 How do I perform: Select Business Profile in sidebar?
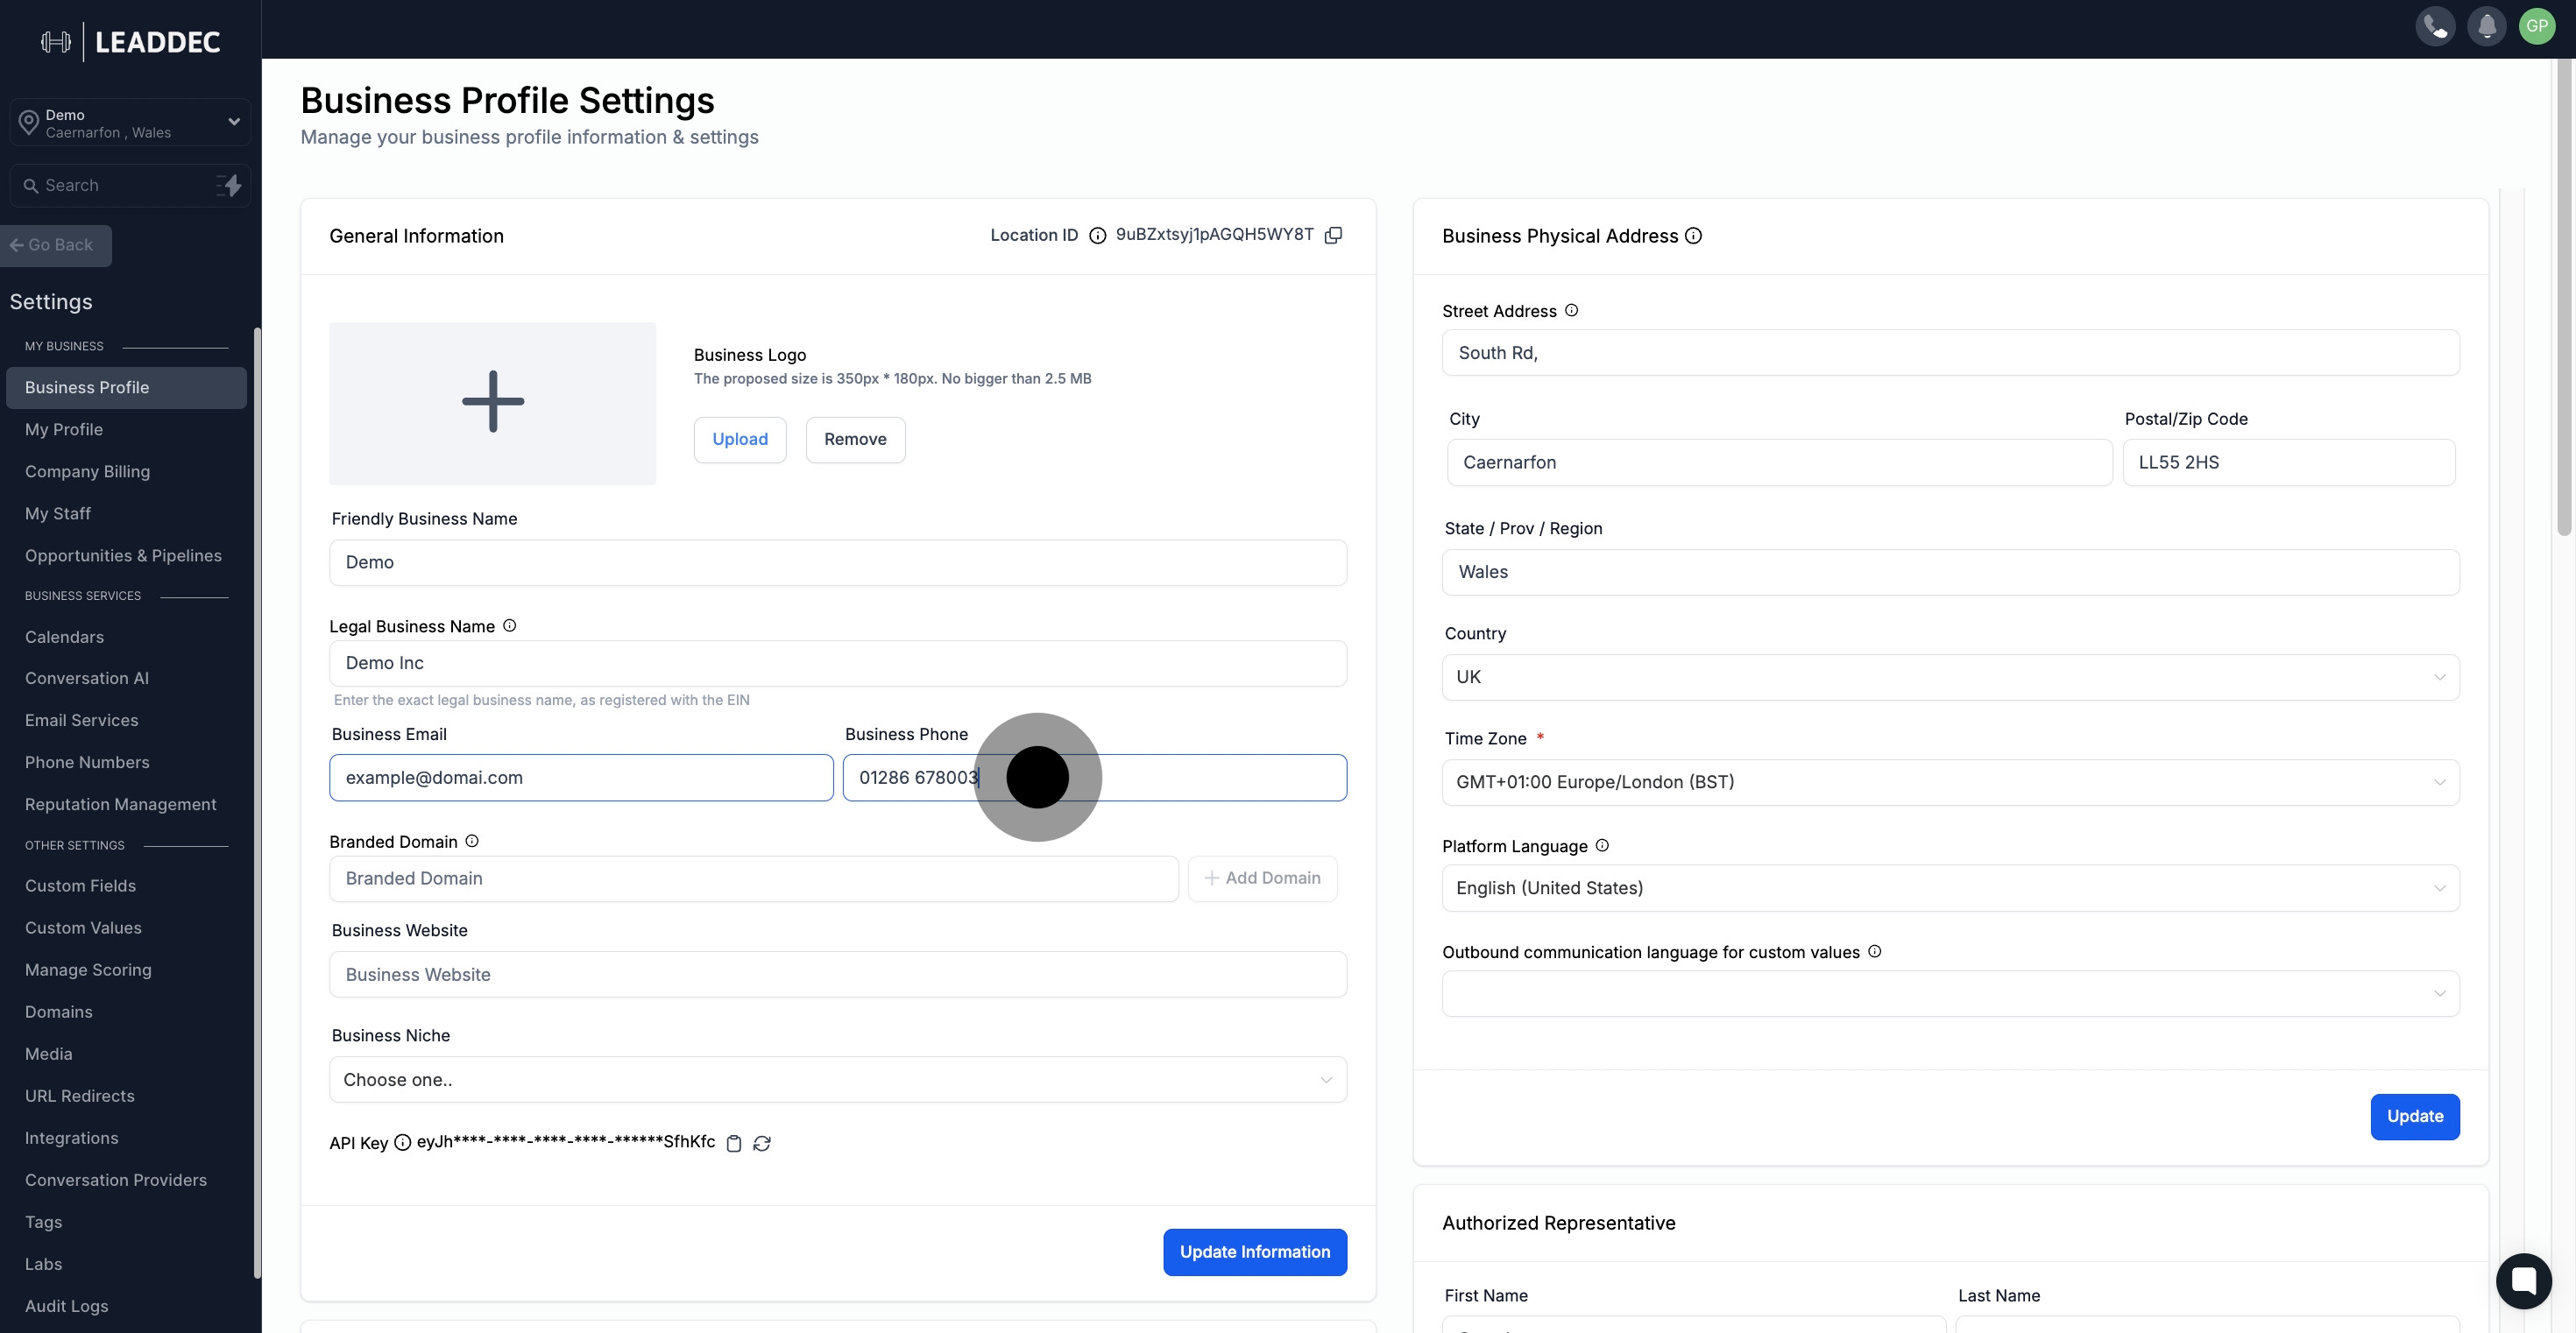tap(126, 388)
